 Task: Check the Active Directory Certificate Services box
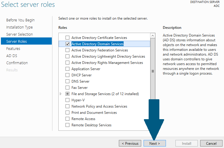click(67, 38)
